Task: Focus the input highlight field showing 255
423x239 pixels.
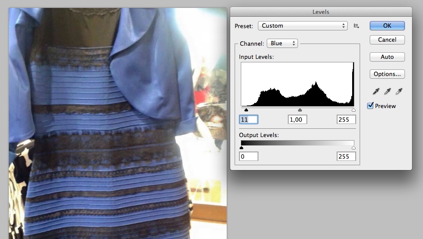Action: pos(346,119)
